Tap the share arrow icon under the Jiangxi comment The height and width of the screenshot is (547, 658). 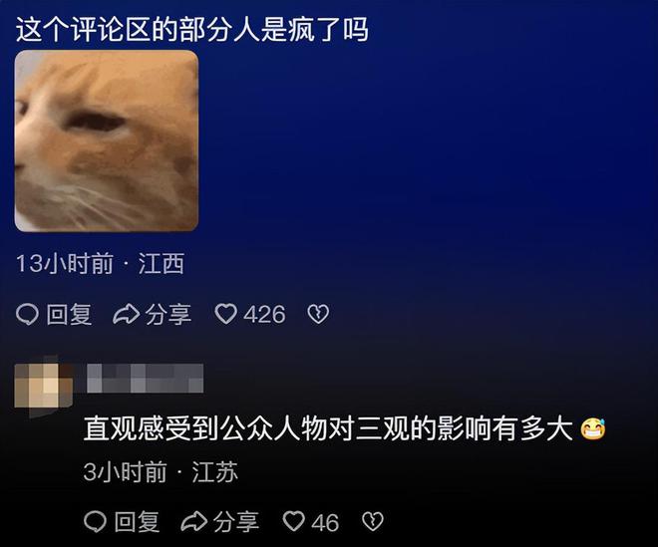click(x=127, y=314)
